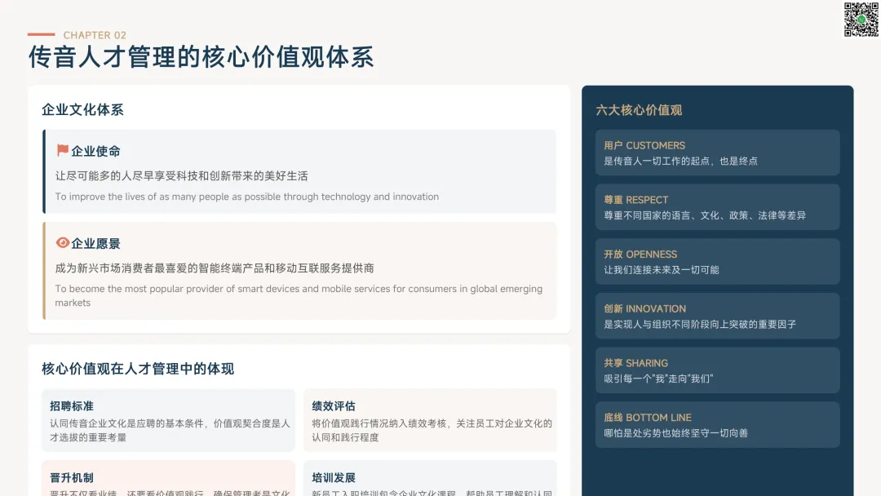Click the title 传音人才管理的核心价值观体系
This screenshot has width=881, height=496.
coord(201,57)
